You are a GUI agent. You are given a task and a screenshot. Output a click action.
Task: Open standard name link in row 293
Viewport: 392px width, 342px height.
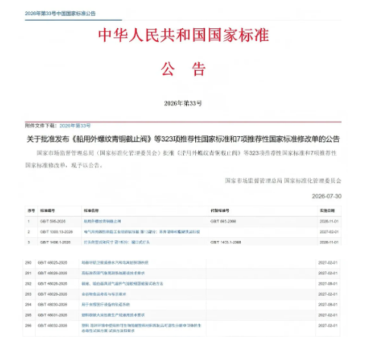[x=104, y=294]
